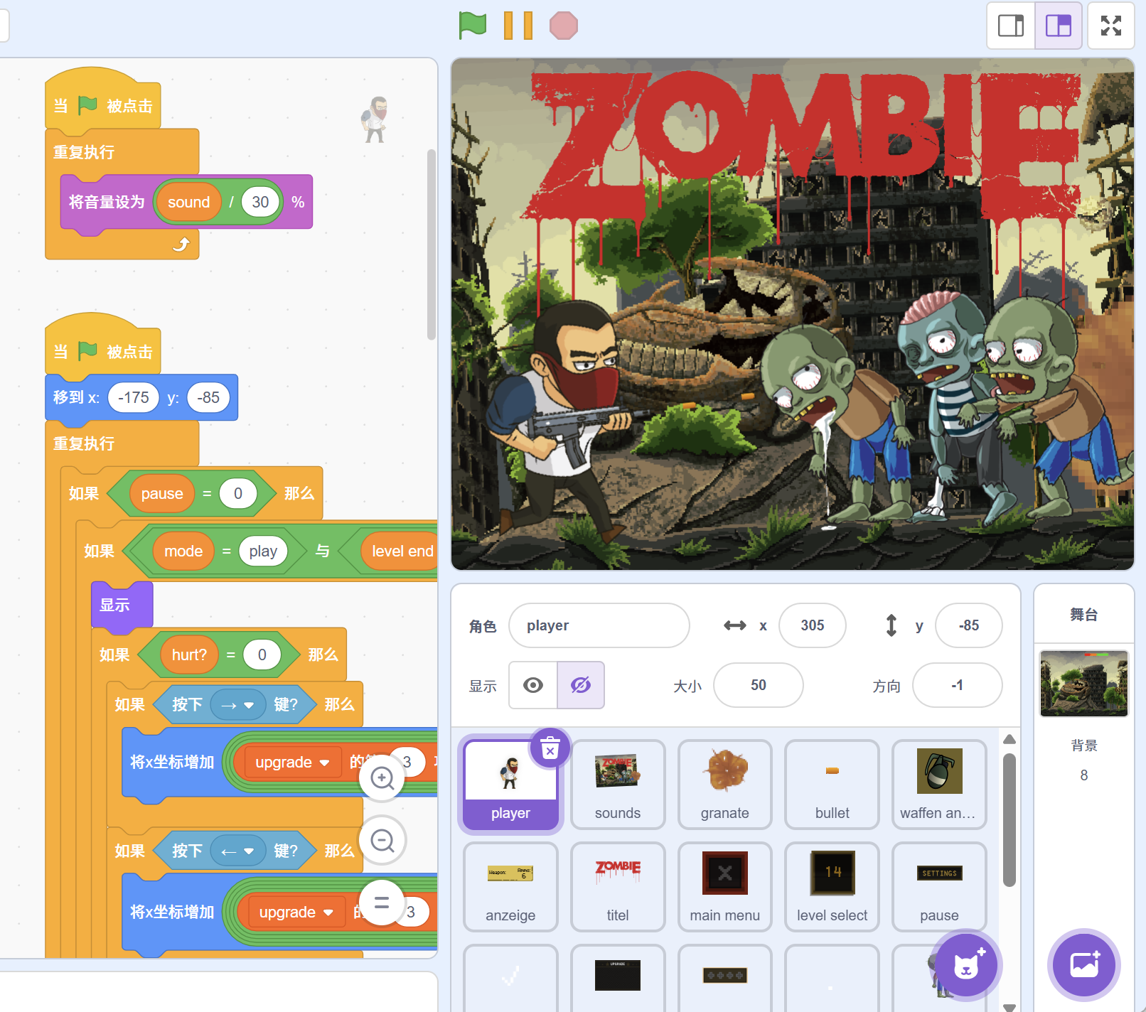Switch to large stage layout
The image size is (1146, 1012).
pos(1058,26)
